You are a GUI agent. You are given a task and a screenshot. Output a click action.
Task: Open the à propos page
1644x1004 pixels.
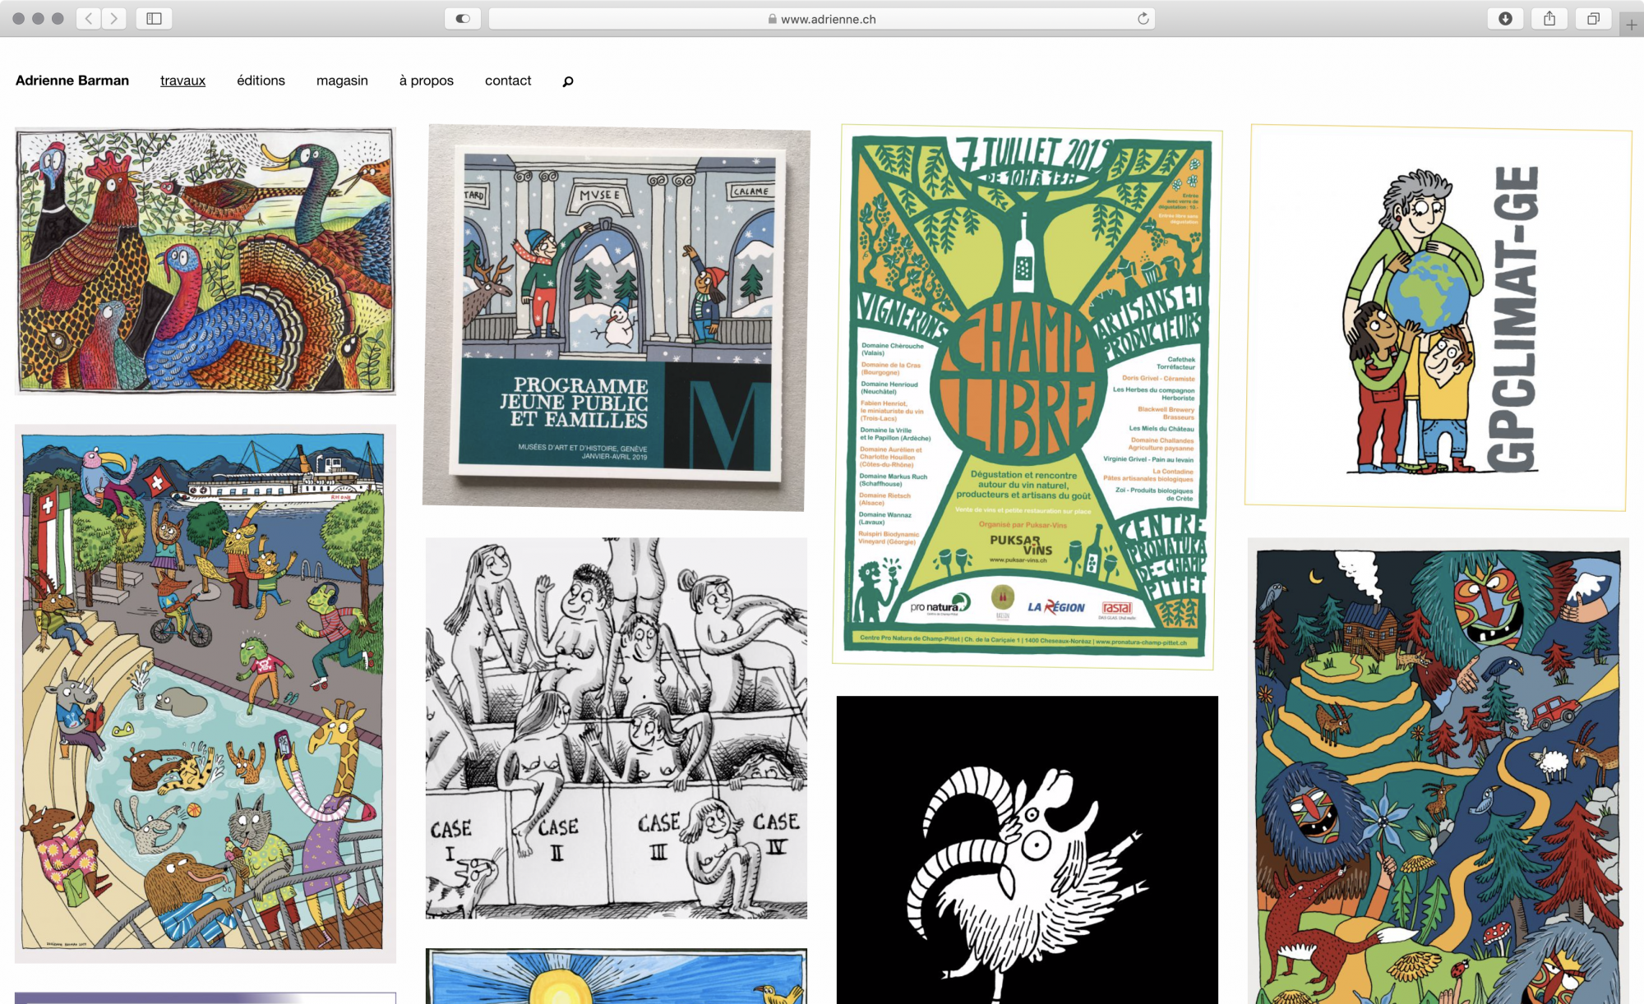(426, 81)
